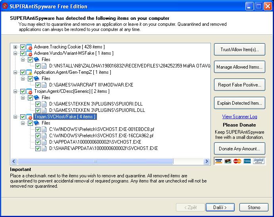The image size is (274, 217).
Task: Collapse the Trojan.Agent/CDesc[Generic] node
Action: [x=15, y=91]
